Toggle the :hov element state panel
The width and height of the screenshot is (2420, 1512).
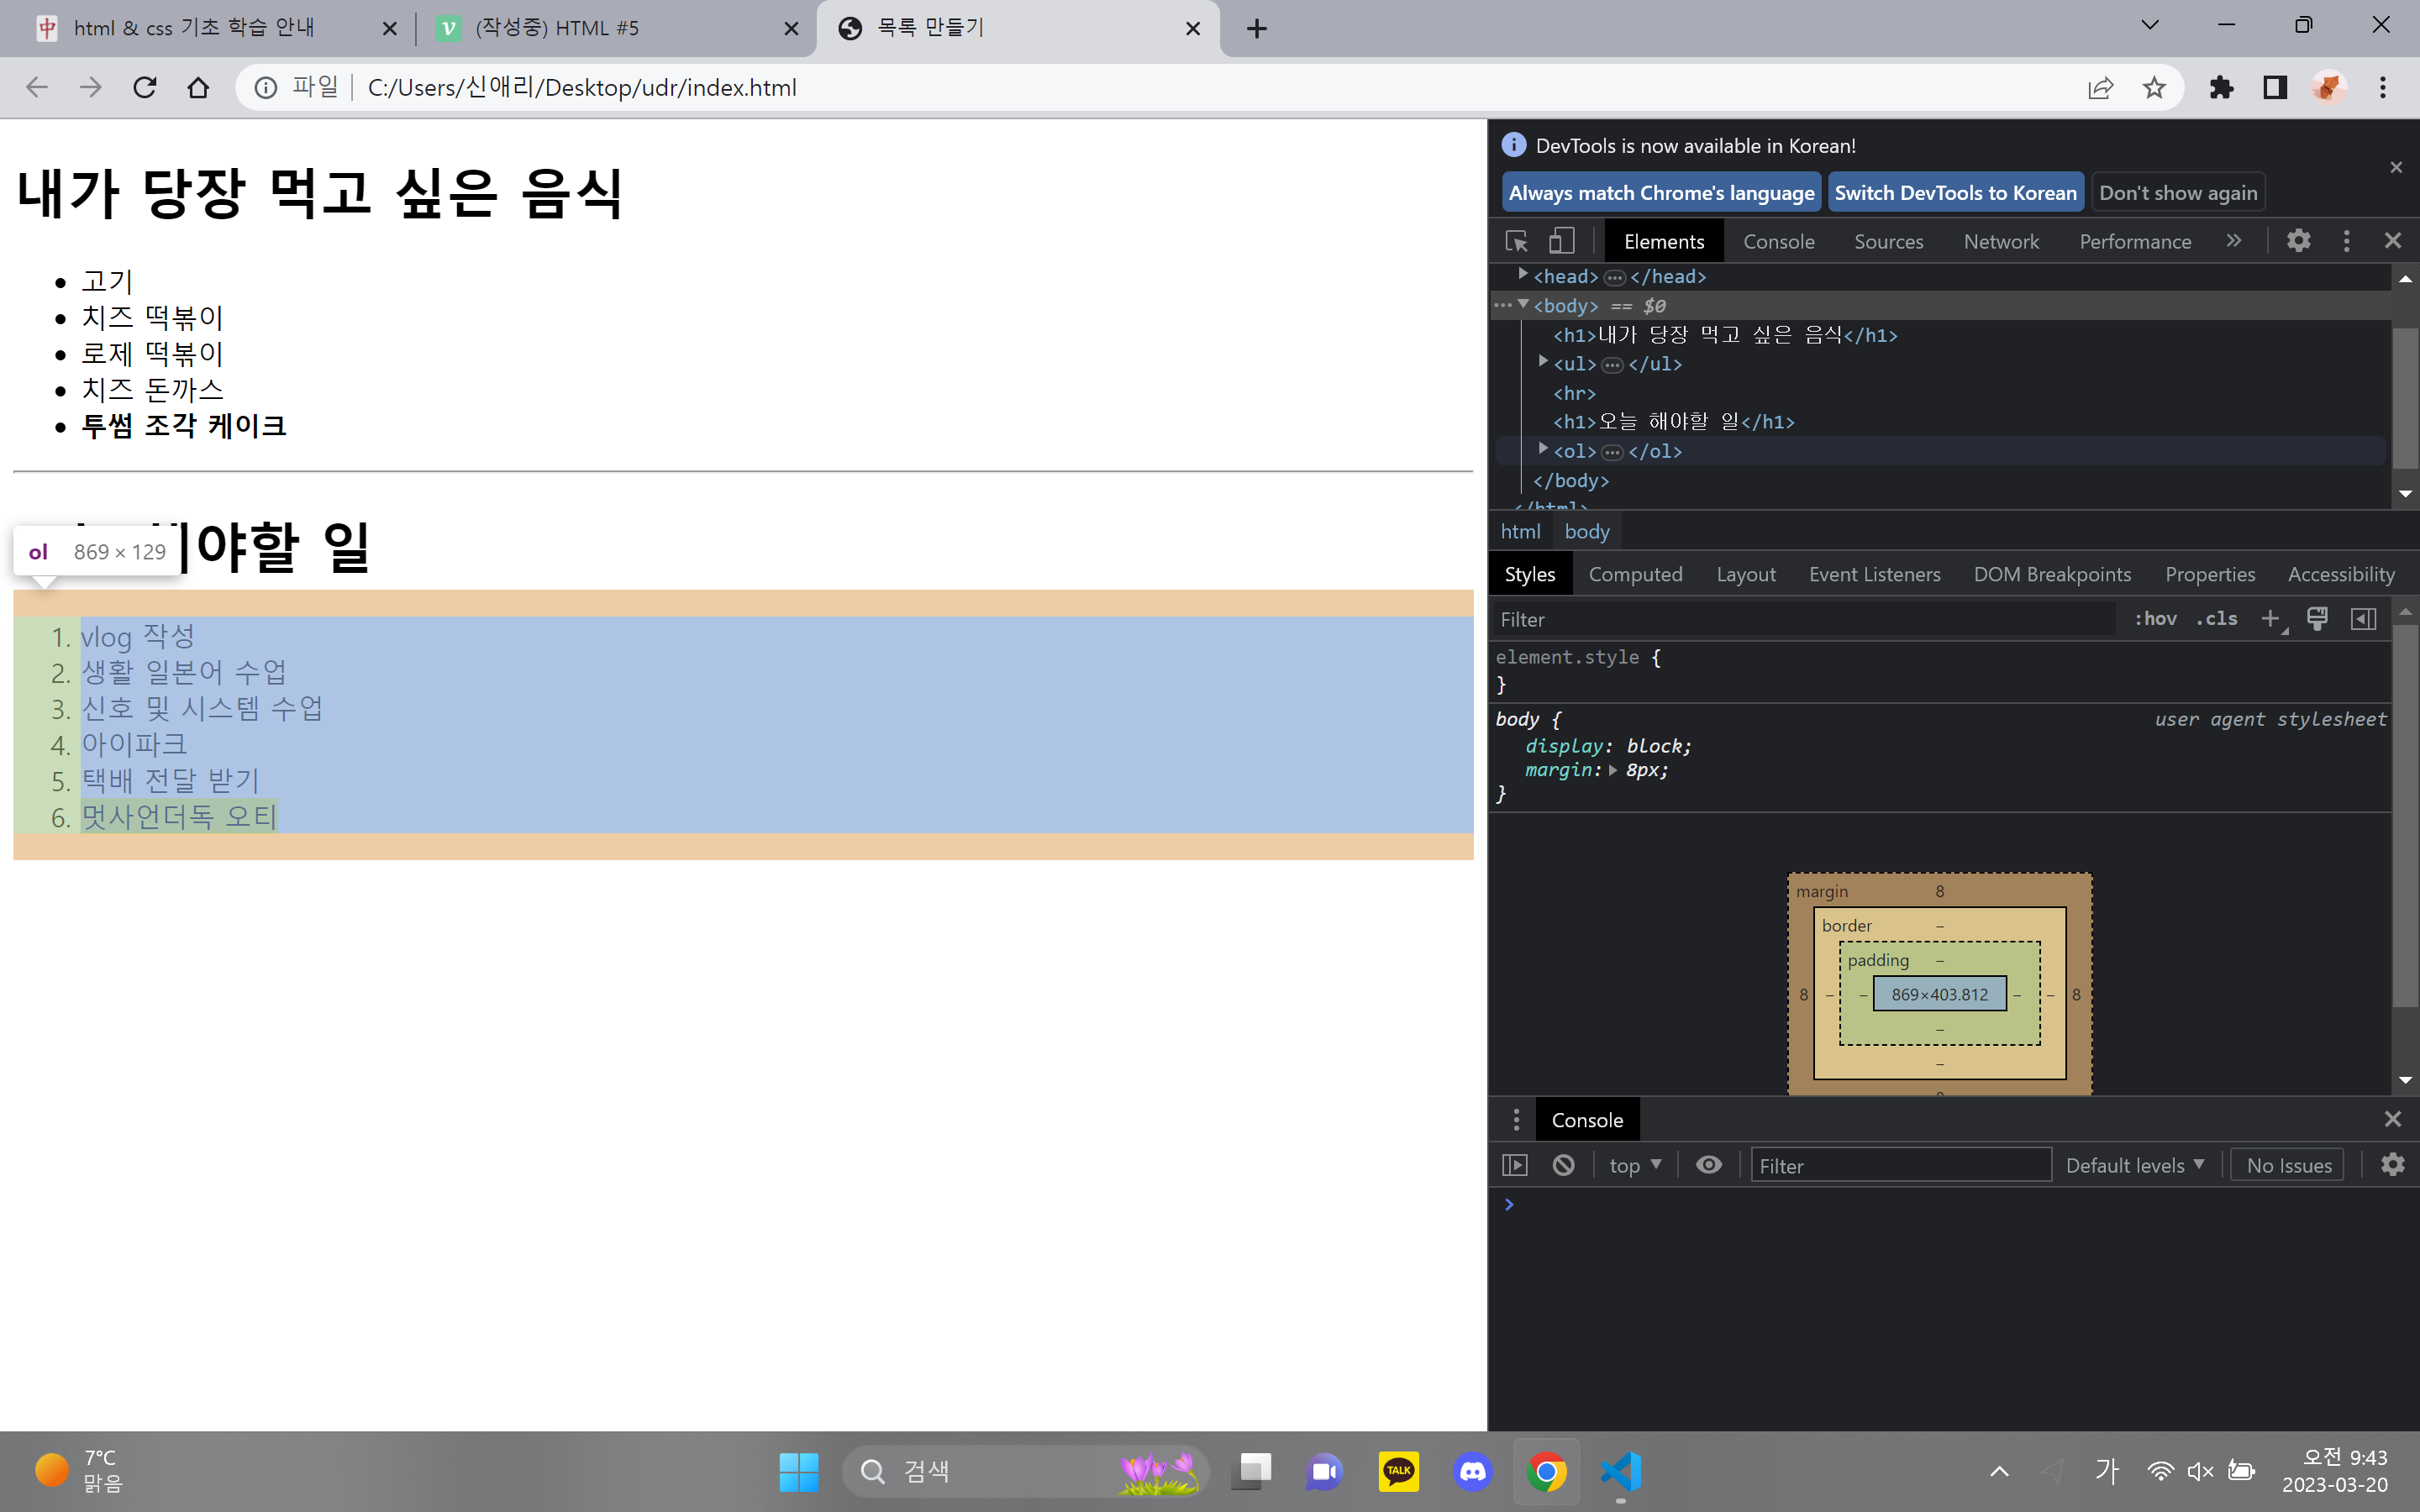pyautogui.click(x=2155, y=619)
